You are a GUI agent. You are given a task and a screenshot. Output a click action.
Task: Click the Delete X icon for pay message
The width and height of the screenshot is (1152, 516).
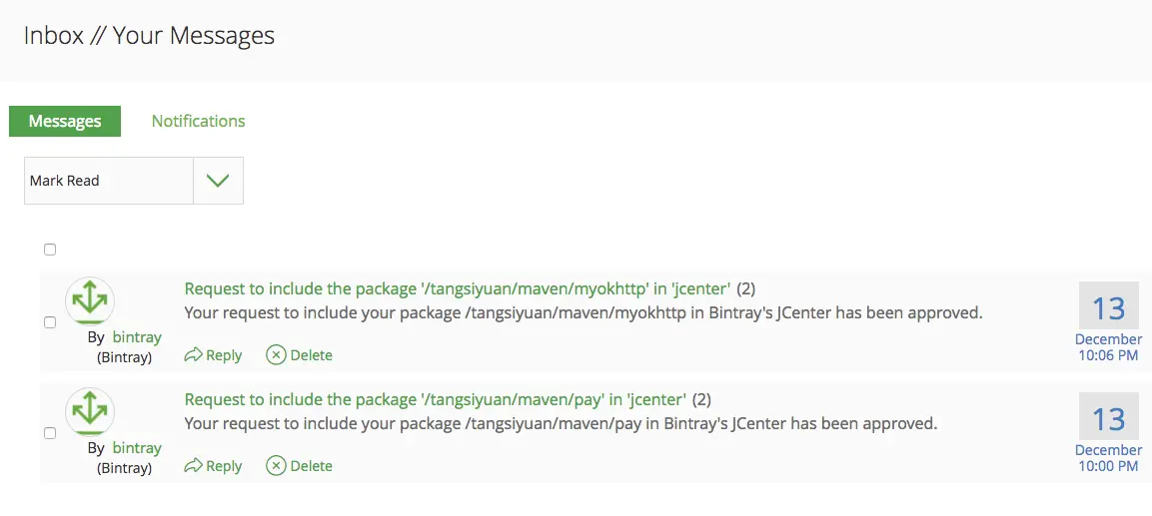click(x=276, y=466)
